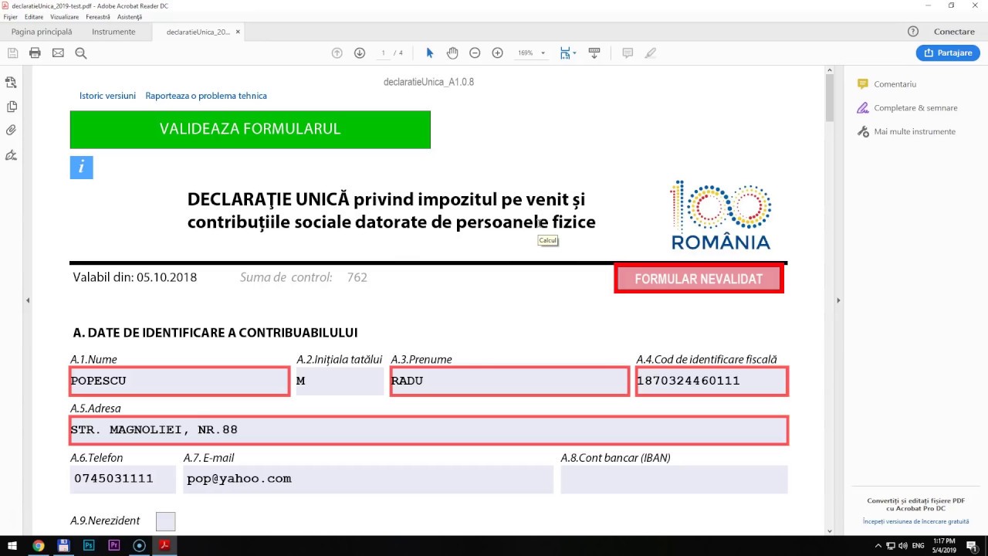Viewport: 988px width, 556px height.
Task: Click Începeți versiunea de încercare gratuită
Action: (x=916, y=521)
